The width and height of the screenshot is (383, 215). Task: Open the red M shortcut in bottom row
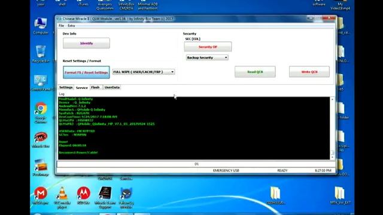point(41,195)
